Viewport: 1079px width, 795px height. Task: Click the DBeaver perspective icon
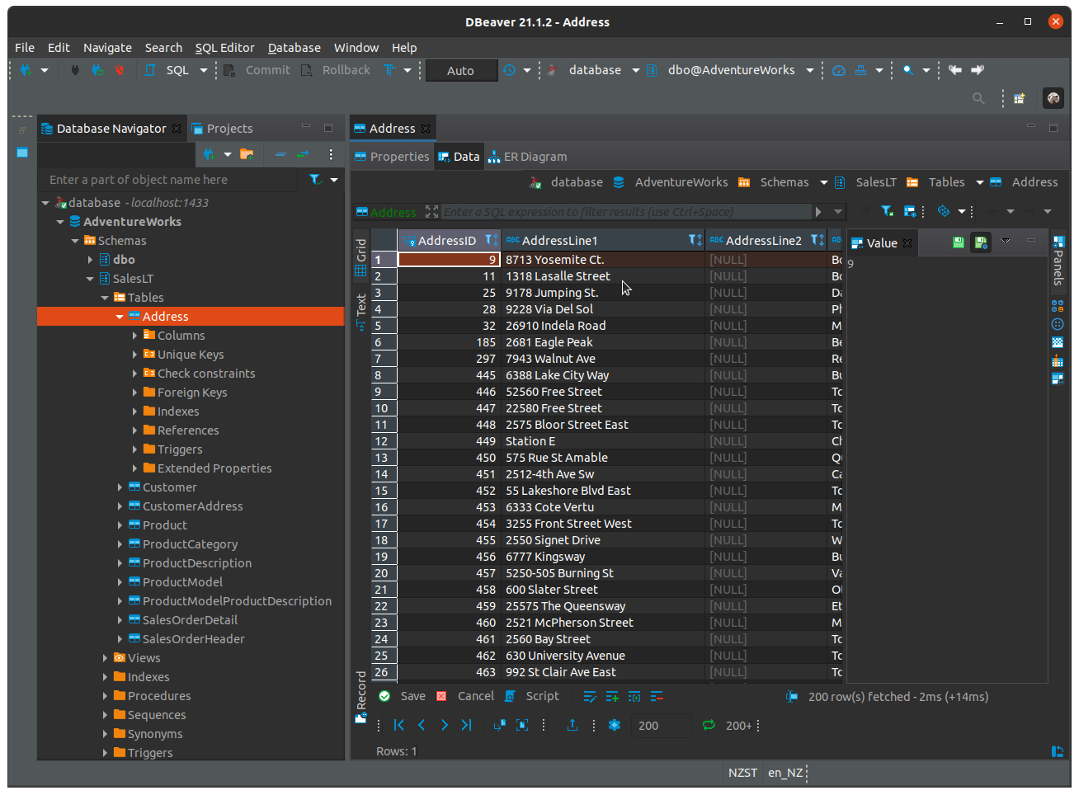click(1053, 98)
